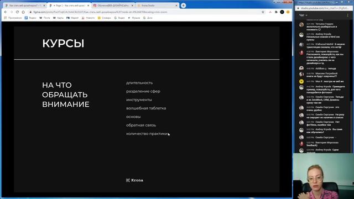Image resolution: width=354 pixels, height=199 pixels.
Task: Click Max R yellow avatar in chat
Action: pos(301,81)
